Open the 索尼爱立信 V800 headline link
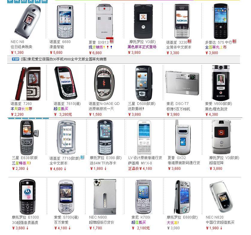 pyautogui.click(x=64, y=59)
